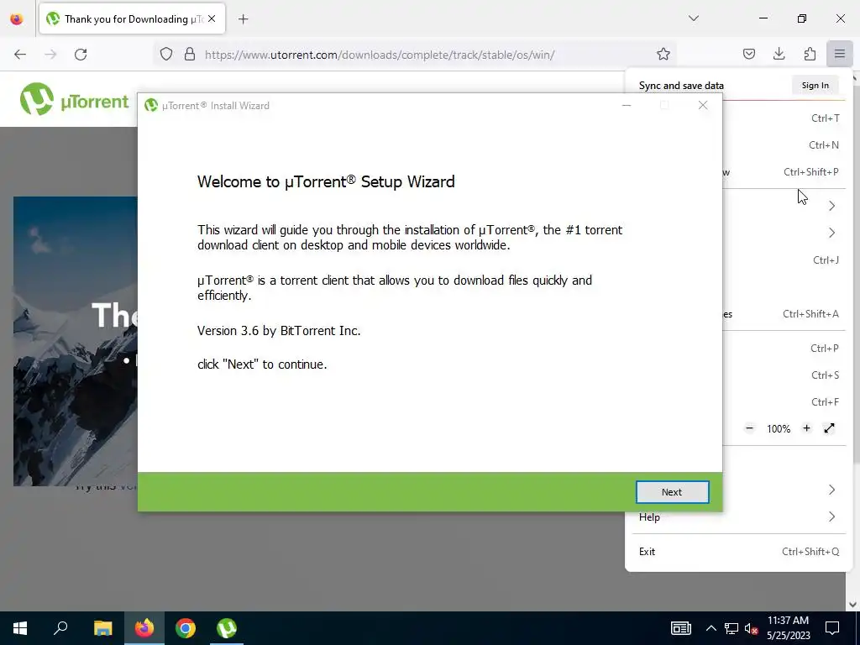This screenshot has width=860, height=645.
Task: Open the Firefox downloads panel
Action: click(x=779, y=54)
